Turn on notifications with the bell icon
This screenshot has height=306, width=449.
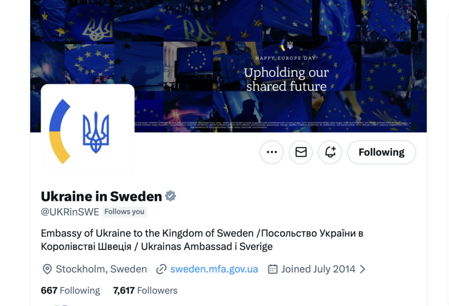click(330, 152)
